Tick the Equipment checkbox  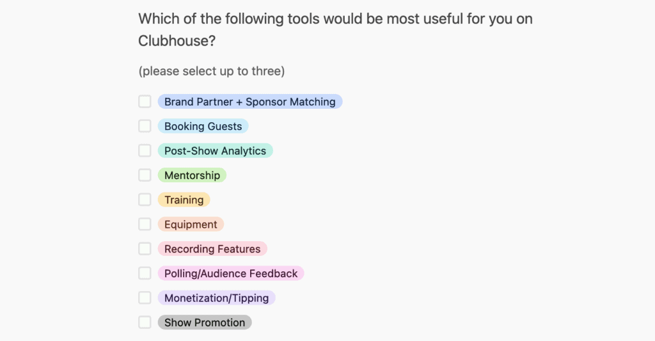point(145,224)
